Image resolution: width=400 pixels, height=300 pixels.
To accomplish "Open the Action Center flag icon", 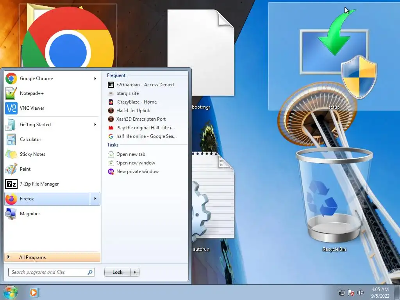I will (x=351, y=293).
